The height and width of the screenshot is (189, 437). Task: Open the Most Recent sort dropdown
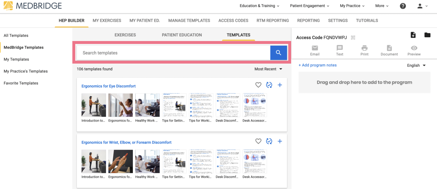268,69
